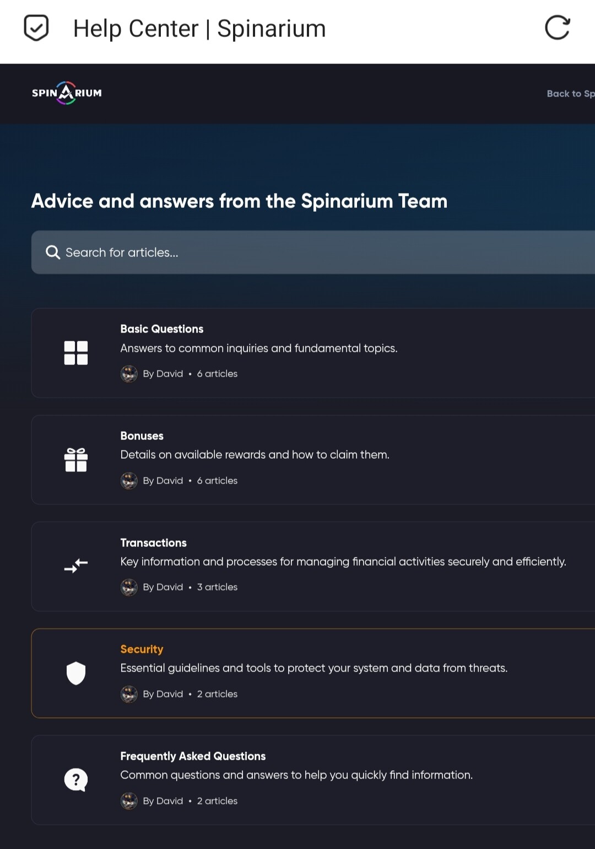Click the FAQ question-mark bubble icon

click(x=76, y=780)
